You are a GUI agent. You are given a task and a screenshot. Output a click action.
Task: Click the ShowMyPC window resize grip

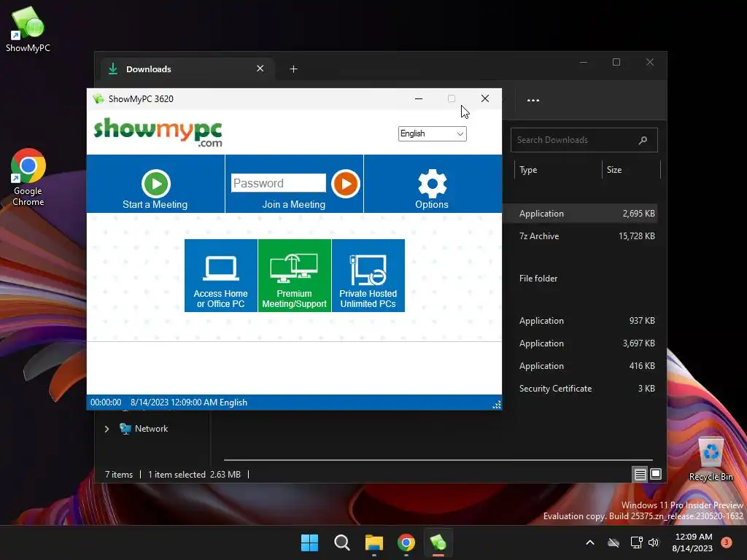(497, 405)
